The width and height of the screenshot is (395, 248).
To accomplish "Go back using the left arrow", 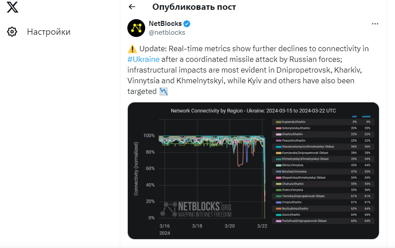I will pyautogui.click(x=131, y=7).
